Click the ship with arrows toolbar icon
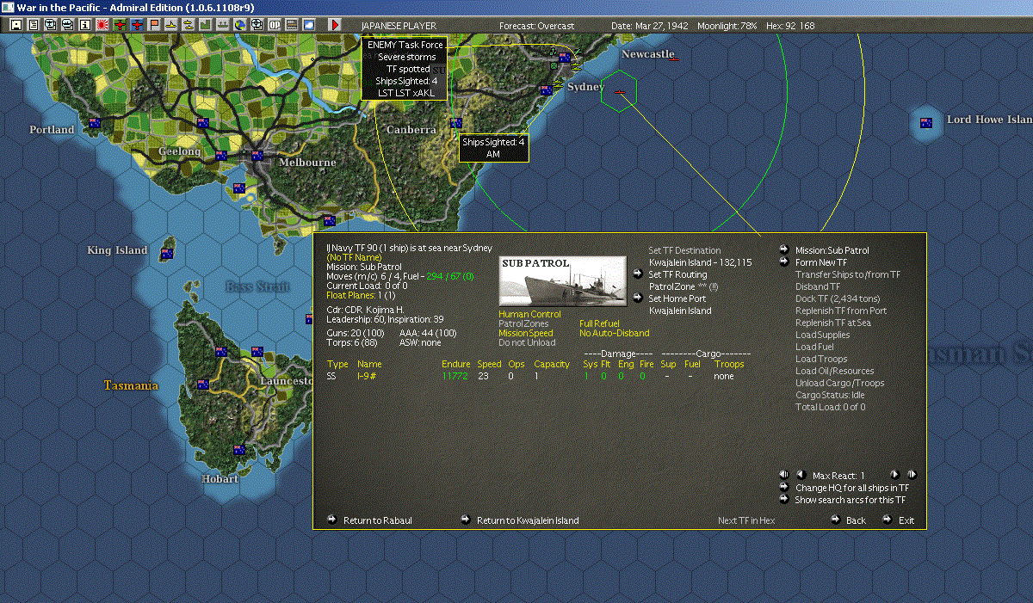The image size is (1033, 603). pos(222,25)
